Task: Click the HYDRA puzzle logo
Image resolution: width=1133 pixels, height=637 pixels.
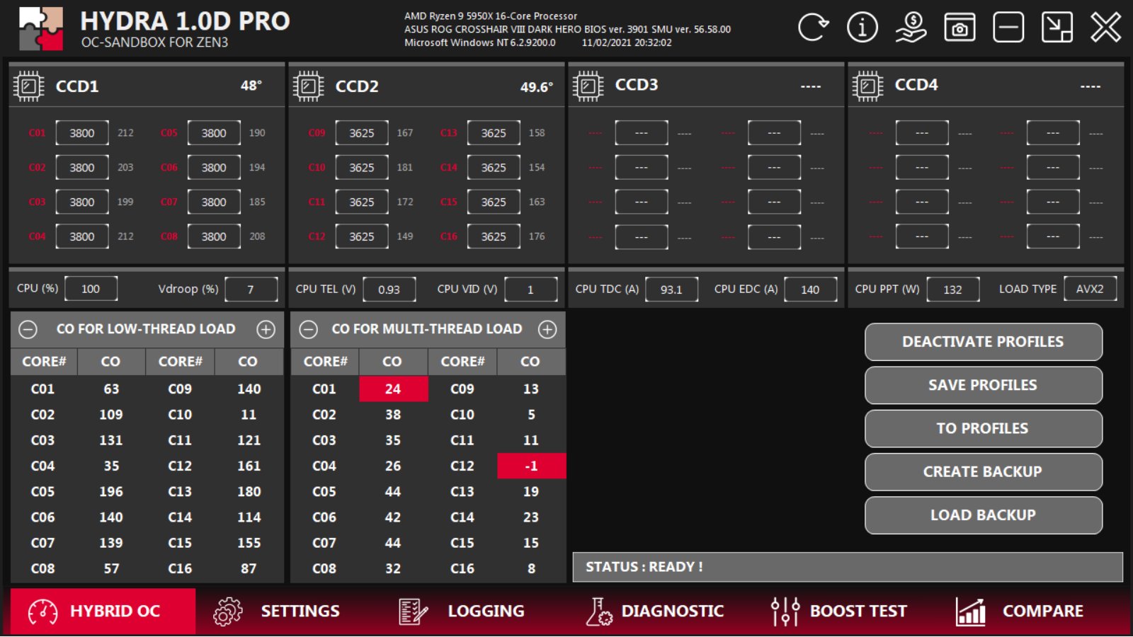Action: click(x=40, y=28)
